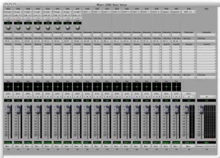Open the Line +4 level dropdown on Analog 6

(x=58, y=15)
